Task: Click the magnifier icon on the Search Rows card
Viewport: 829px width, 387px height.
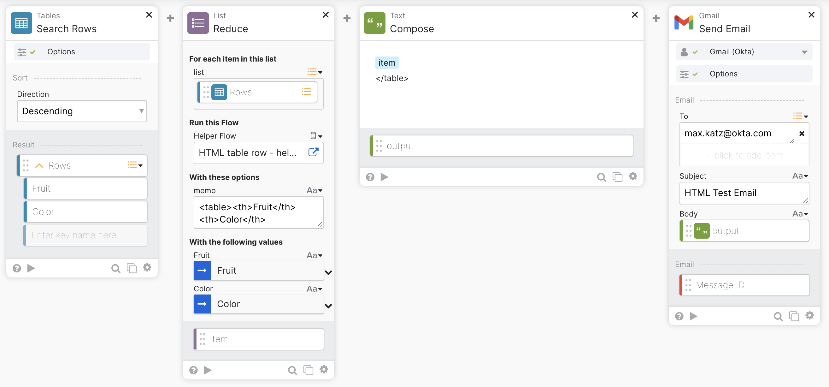Action: pos(115,268)
